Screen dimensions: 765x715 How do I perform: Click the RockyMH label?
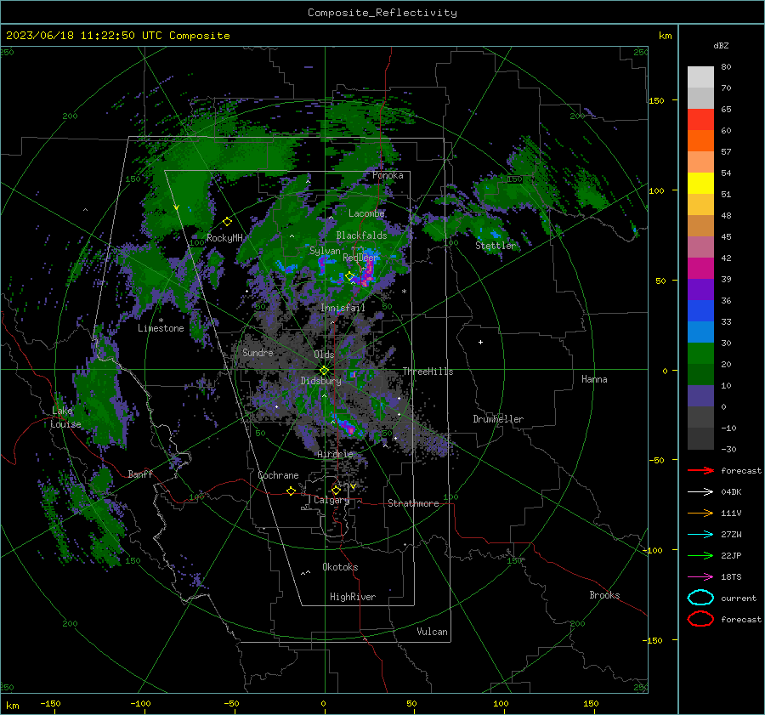pos(224,238)
